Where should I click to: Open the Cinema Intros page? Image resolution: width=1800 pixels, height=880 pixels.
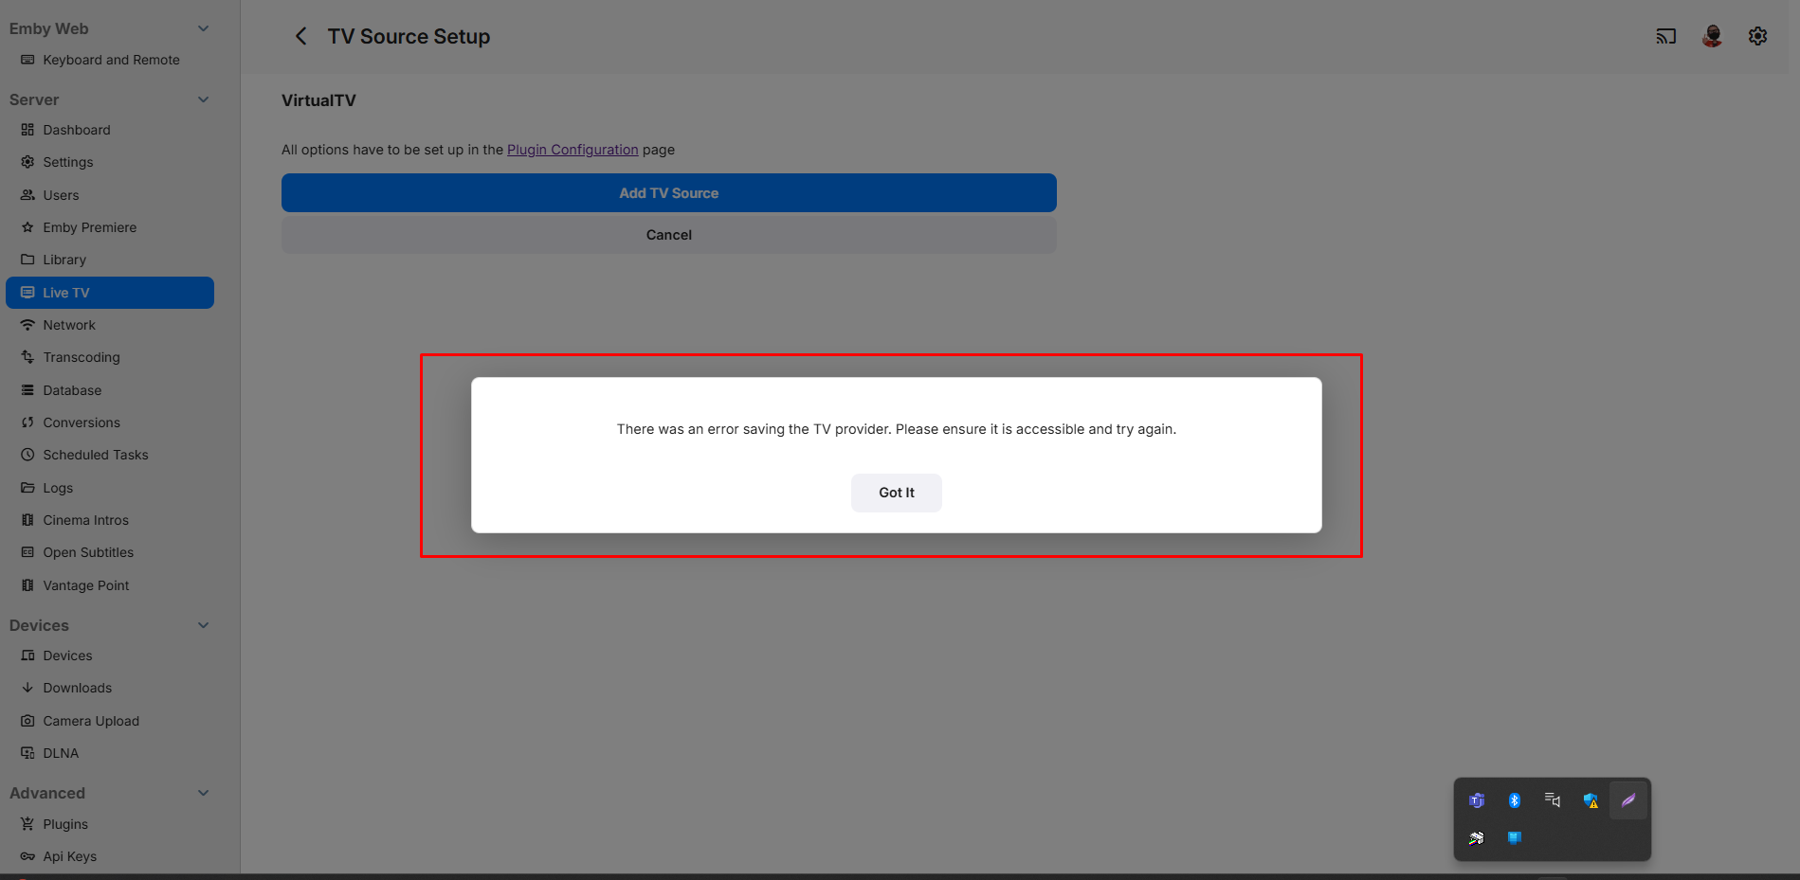tap(110, 520)
